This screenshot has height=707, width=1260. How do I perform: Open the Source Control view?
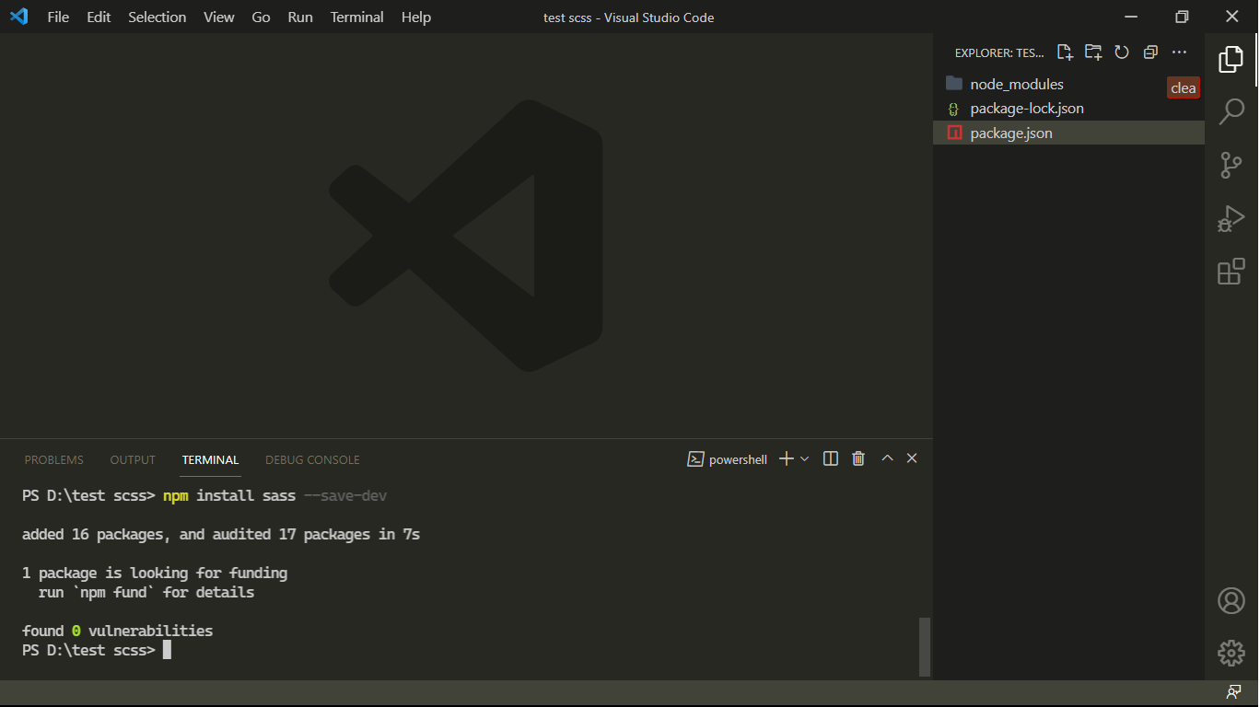pos(1231,165)
